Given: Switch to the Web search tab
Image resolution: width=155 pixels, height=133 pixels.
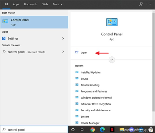Looking at the screenshot, I should click(45, 4).
